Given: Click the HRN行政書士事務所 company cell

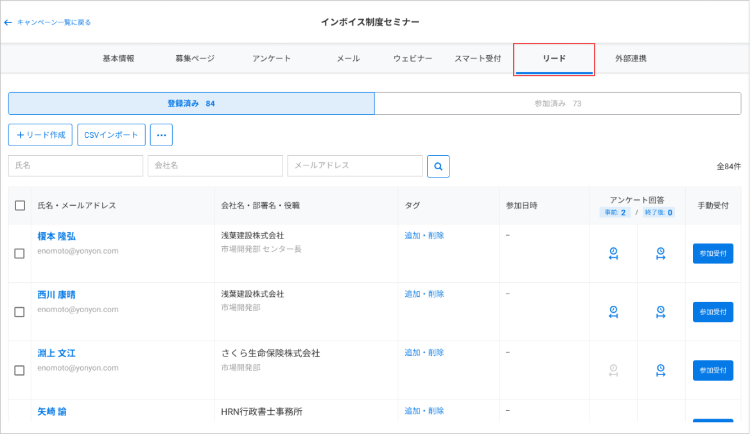Looking at the screenshot, I should click(261, 412).
